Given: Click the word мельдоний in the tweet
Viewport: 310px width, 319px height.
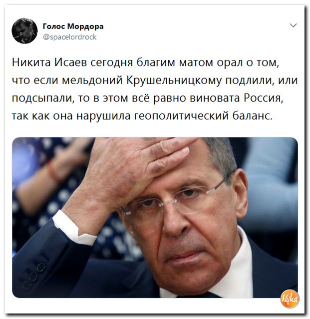Looking at the screenshot, I should [x=92, y=80].
